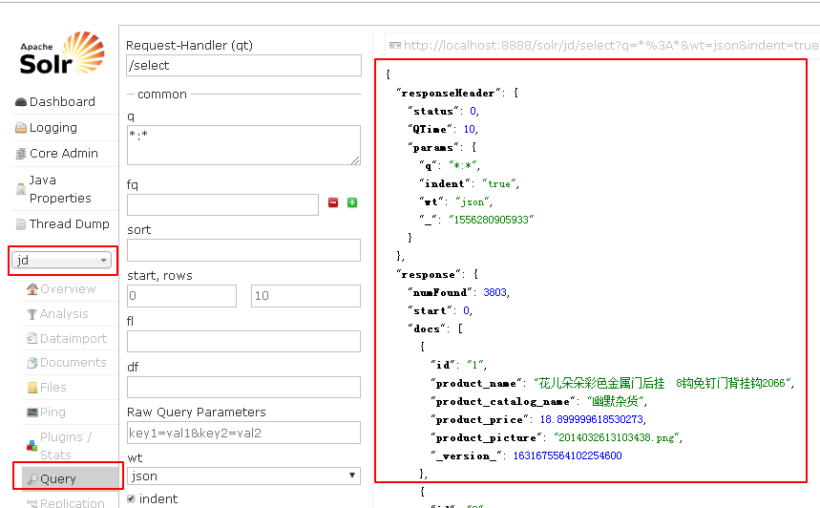Click the product_picture value 2014032613103438.png

(617, 438)
